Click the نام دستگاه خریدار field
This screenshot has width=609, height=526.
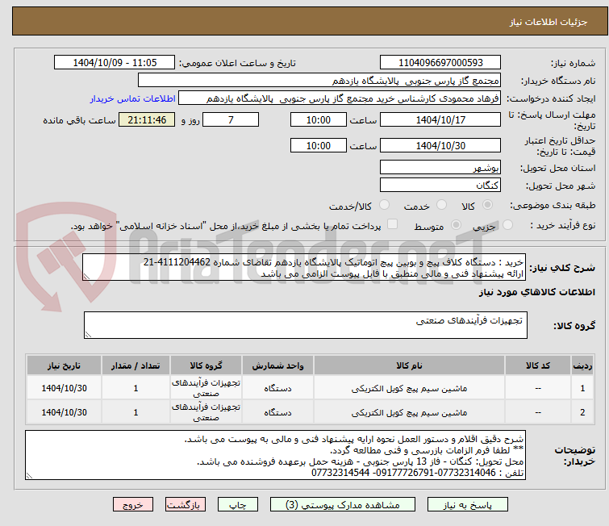click(x=319, y=81)
